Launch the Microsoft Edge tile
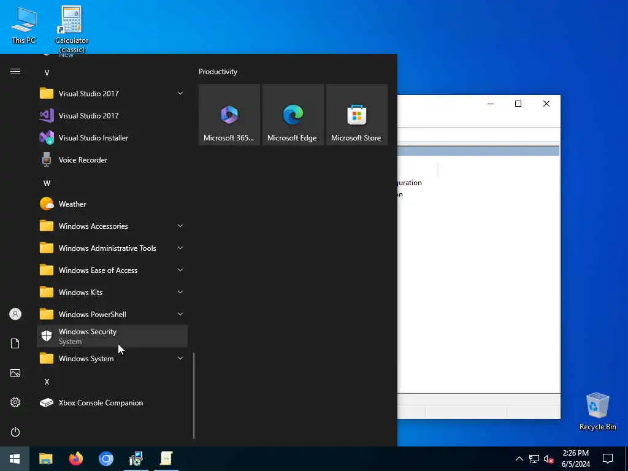 tap(293, 115)
